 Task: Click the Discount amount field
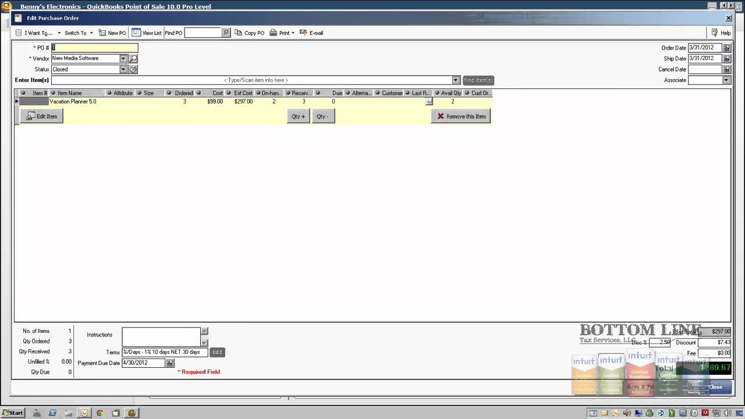point(715,342)
